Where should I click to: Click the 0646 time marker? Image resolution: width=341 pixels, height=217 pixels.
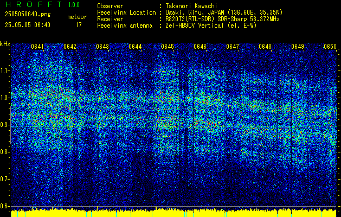coord(200,47)
